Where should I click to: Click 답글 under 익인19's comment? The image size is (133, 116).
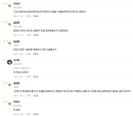click(x=36, y=16)
